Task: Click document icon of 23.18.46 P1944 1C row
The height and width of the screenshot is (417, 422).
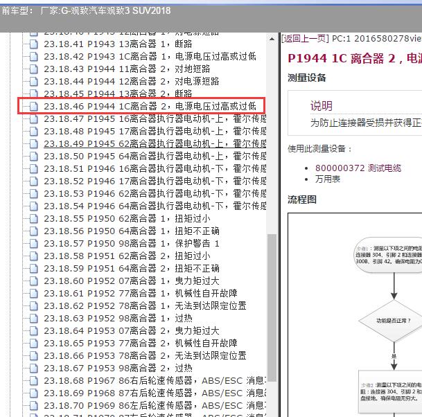Action: click(x=34, y=106)
